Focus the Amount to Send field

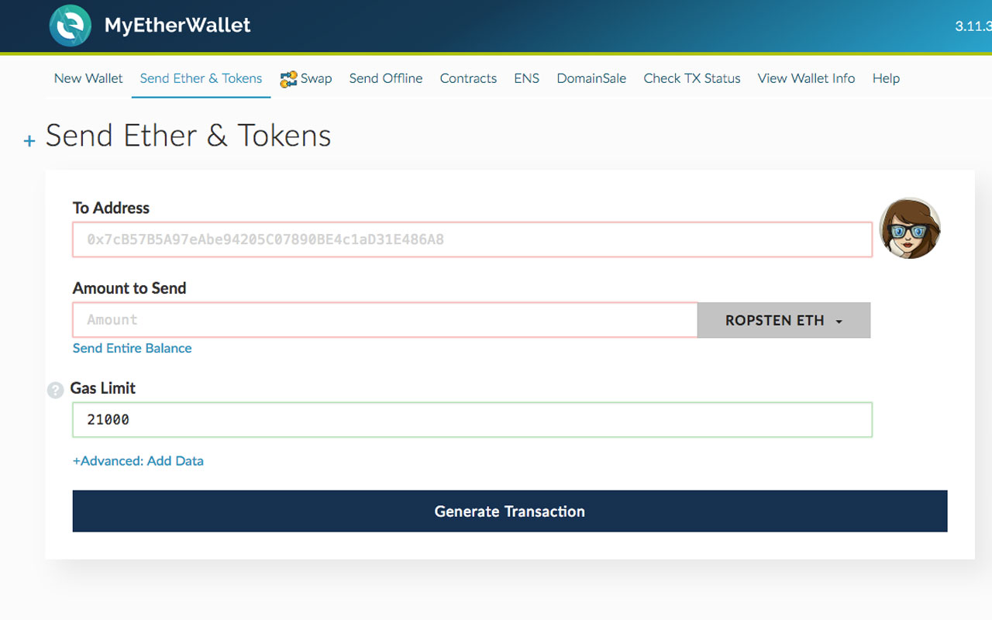(385, 320)
